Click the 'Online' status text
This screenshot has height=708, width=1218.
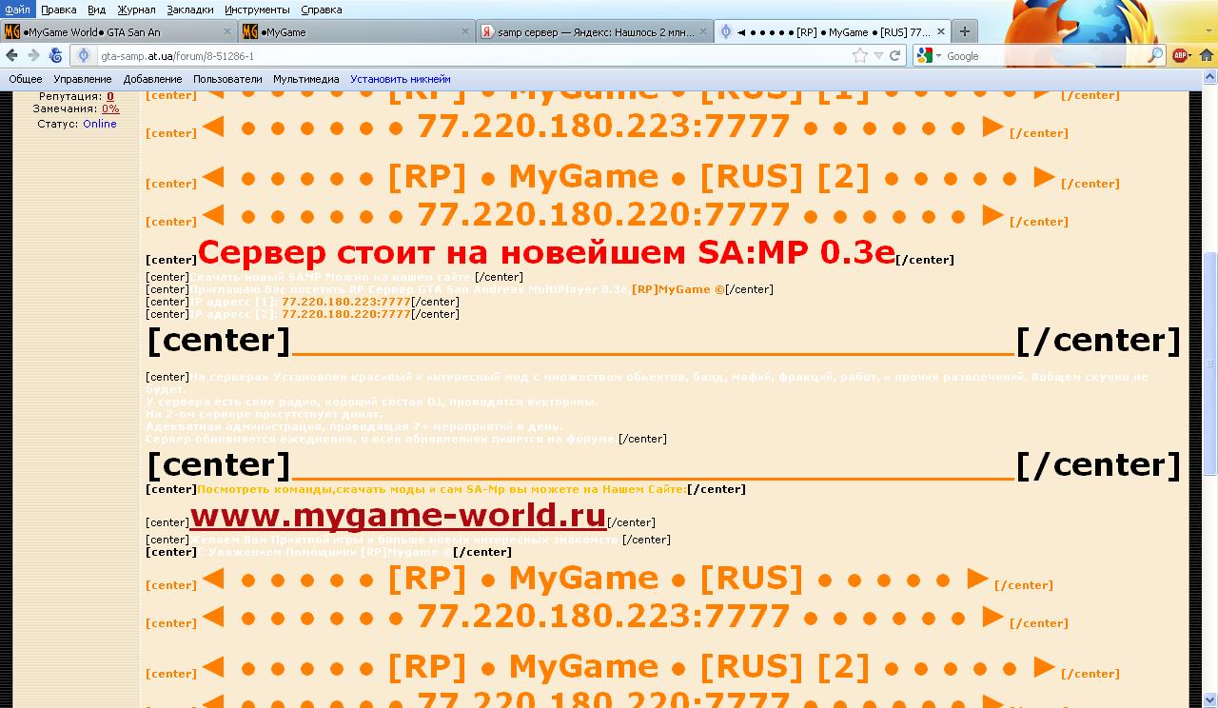[x=100, y=124]
